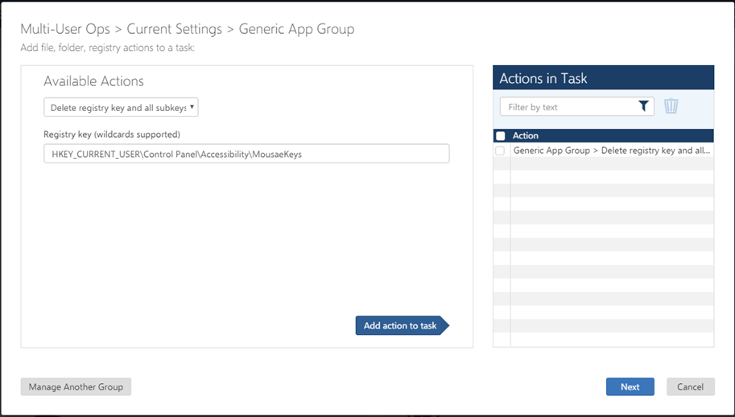Cancel the task wizard
Image resolution: width=735 pixels, height=417 pixels.
(x=690, y=386)
